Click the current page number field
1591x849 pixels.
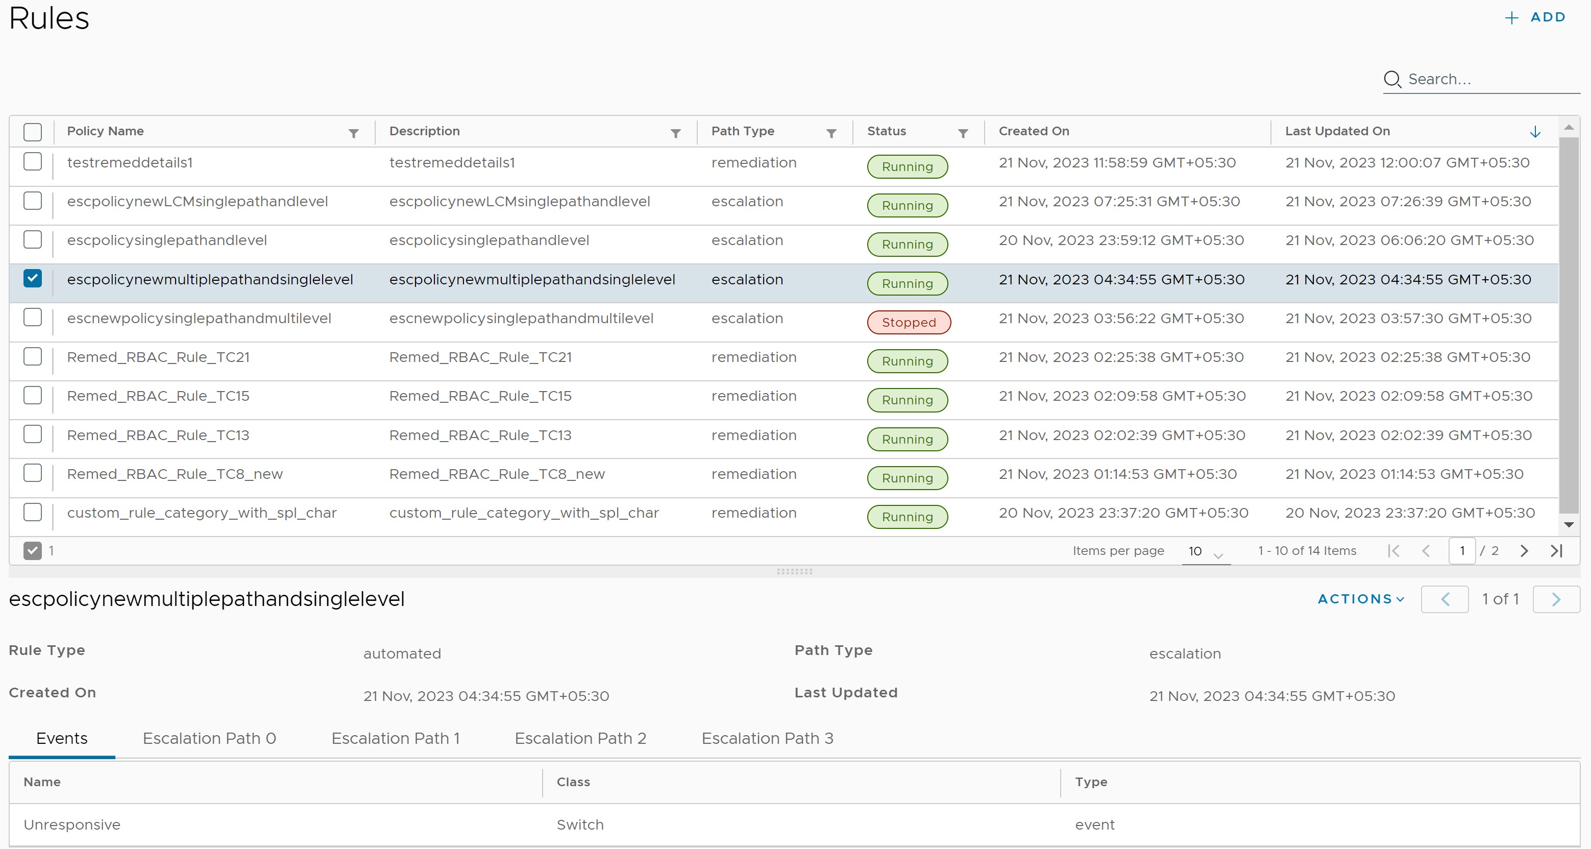click(x=1461, y=550)
